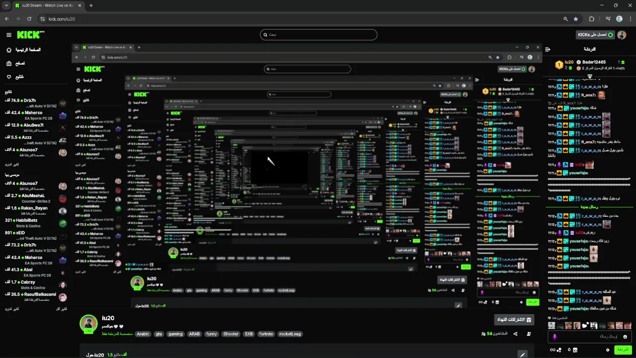
Task: Open RaoufBelkacemi channel in sidebar
Action: [35, 297]
